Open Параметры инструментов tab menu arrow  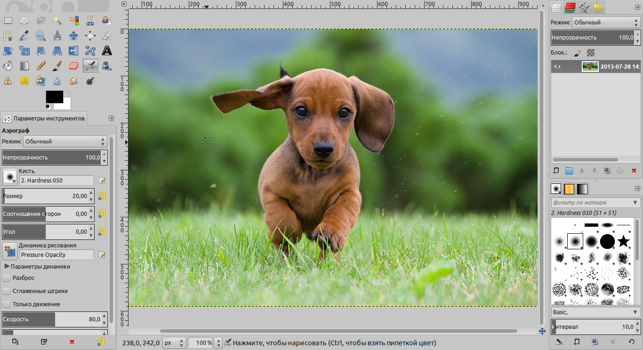[111, 118]
